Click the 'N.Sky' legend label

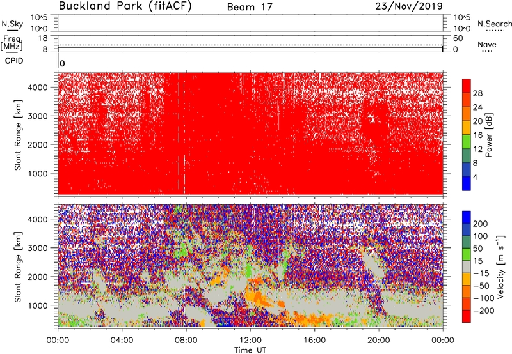[12, 24]
